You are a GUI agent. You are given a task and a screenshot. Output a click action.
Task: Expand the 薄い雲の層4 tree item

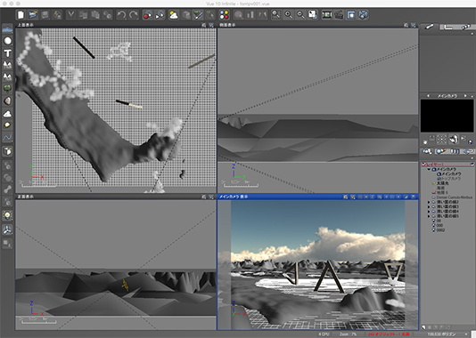[429, 212]
